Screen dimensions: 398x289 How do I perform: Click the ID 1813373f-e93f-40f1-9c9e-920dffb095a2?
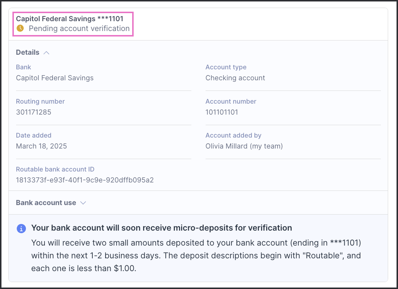pyautogui.click(x=85, y=180)
